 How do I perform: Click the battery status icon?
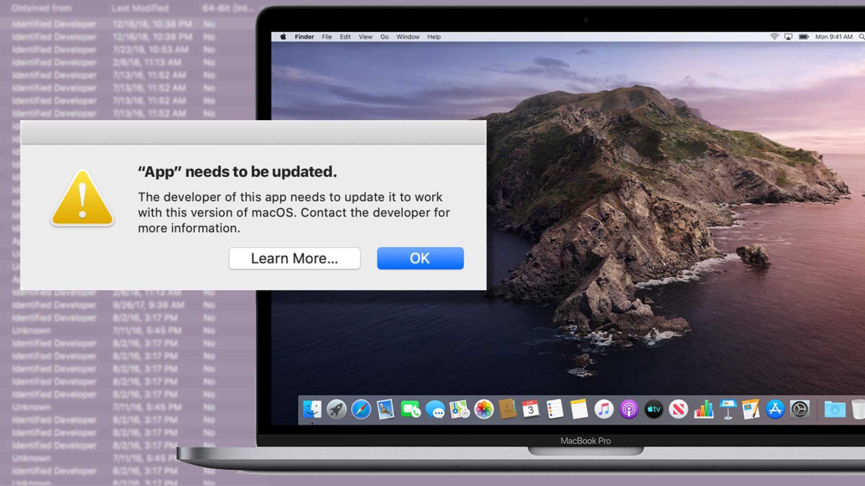[x=803, y=37]
